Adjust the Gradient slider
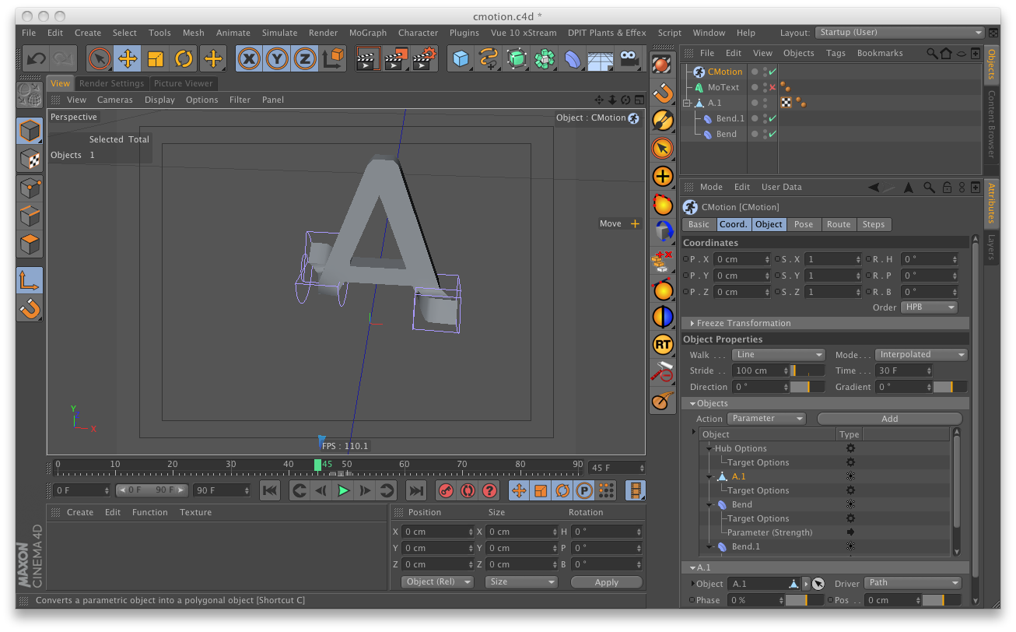The width and height of the screenshot is (1016, 632). pos(950,387)
